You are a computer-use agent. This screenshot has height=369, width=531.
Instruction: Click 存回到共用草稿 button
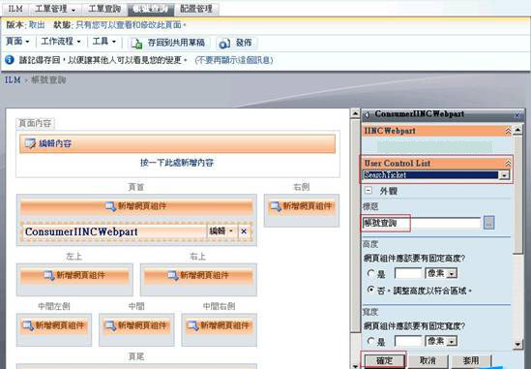(x=168, y=43)
